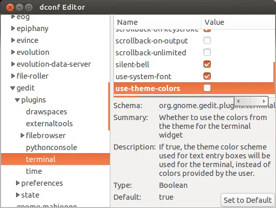This screenshot has width=276, height=208.
Task: Select the use-system-font key name
Action: (143, 77)
